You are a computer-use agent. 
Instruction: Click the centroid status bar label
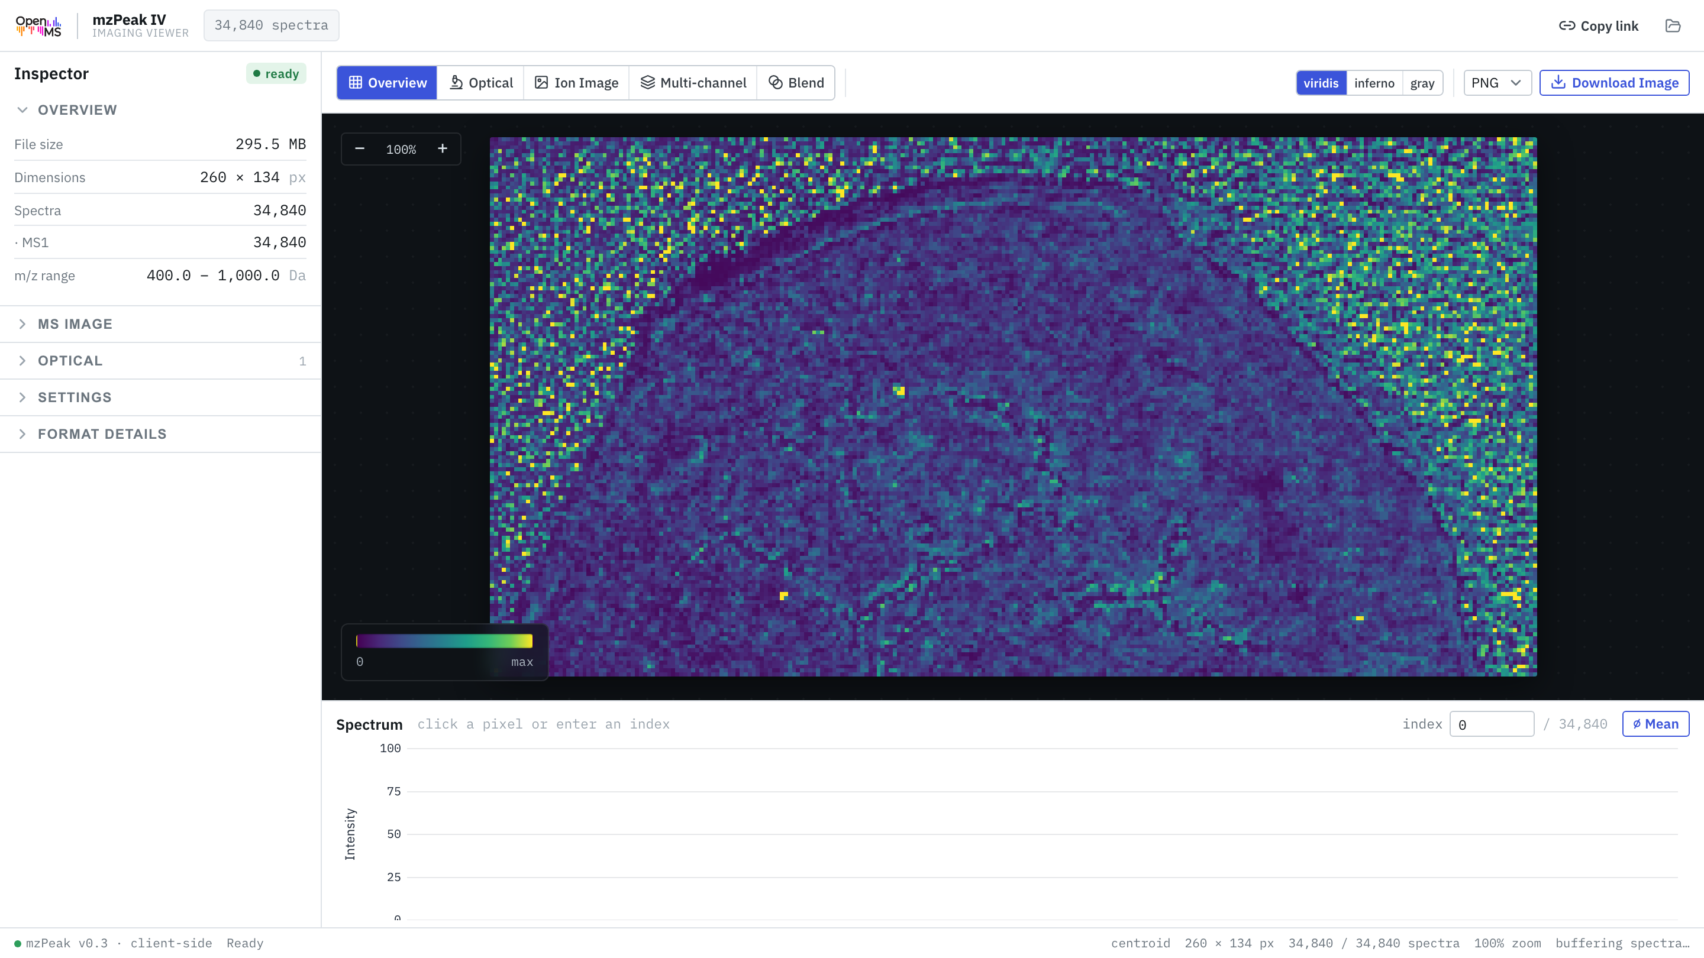coord(1140,943)
